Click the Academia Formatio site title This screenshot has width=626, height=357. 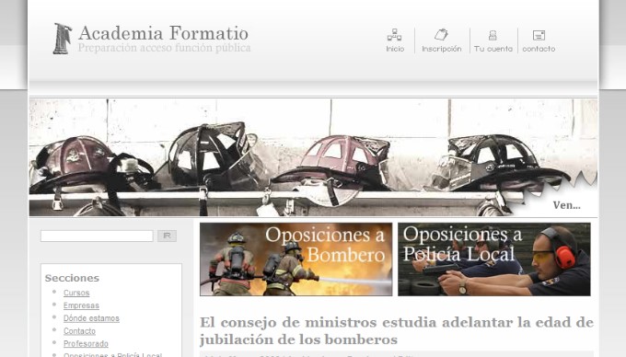tap(163, 33)
